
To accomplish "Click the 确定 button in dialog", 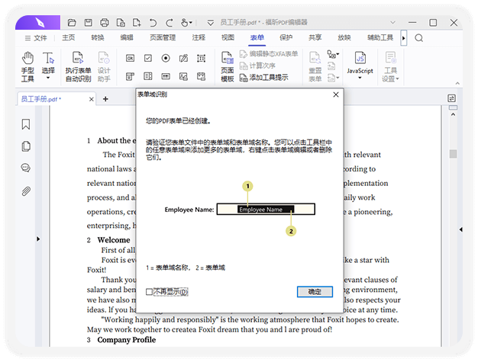I will [315, 292].
